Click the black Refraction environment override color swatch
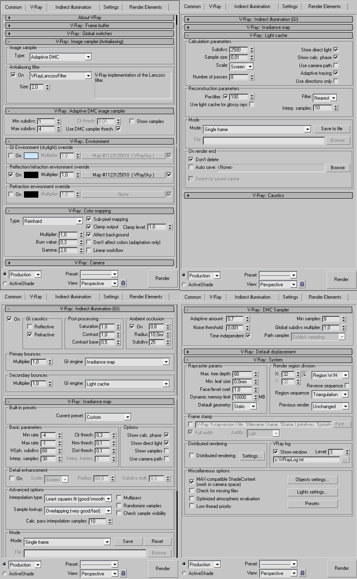Screen dimensions: 357x579 click(31, 194)
